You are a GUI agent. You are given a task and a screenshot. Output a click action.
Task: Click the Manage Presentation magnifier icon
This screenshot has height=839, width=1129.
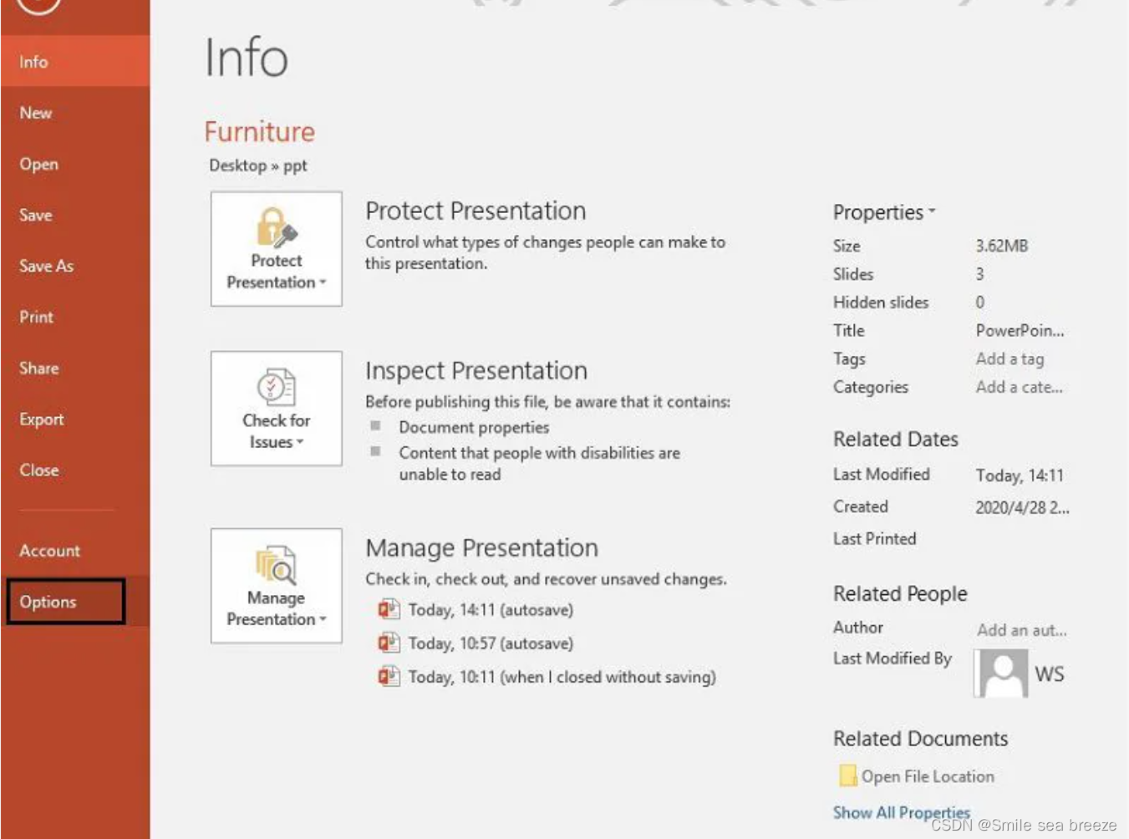click(x=277, y=564)
